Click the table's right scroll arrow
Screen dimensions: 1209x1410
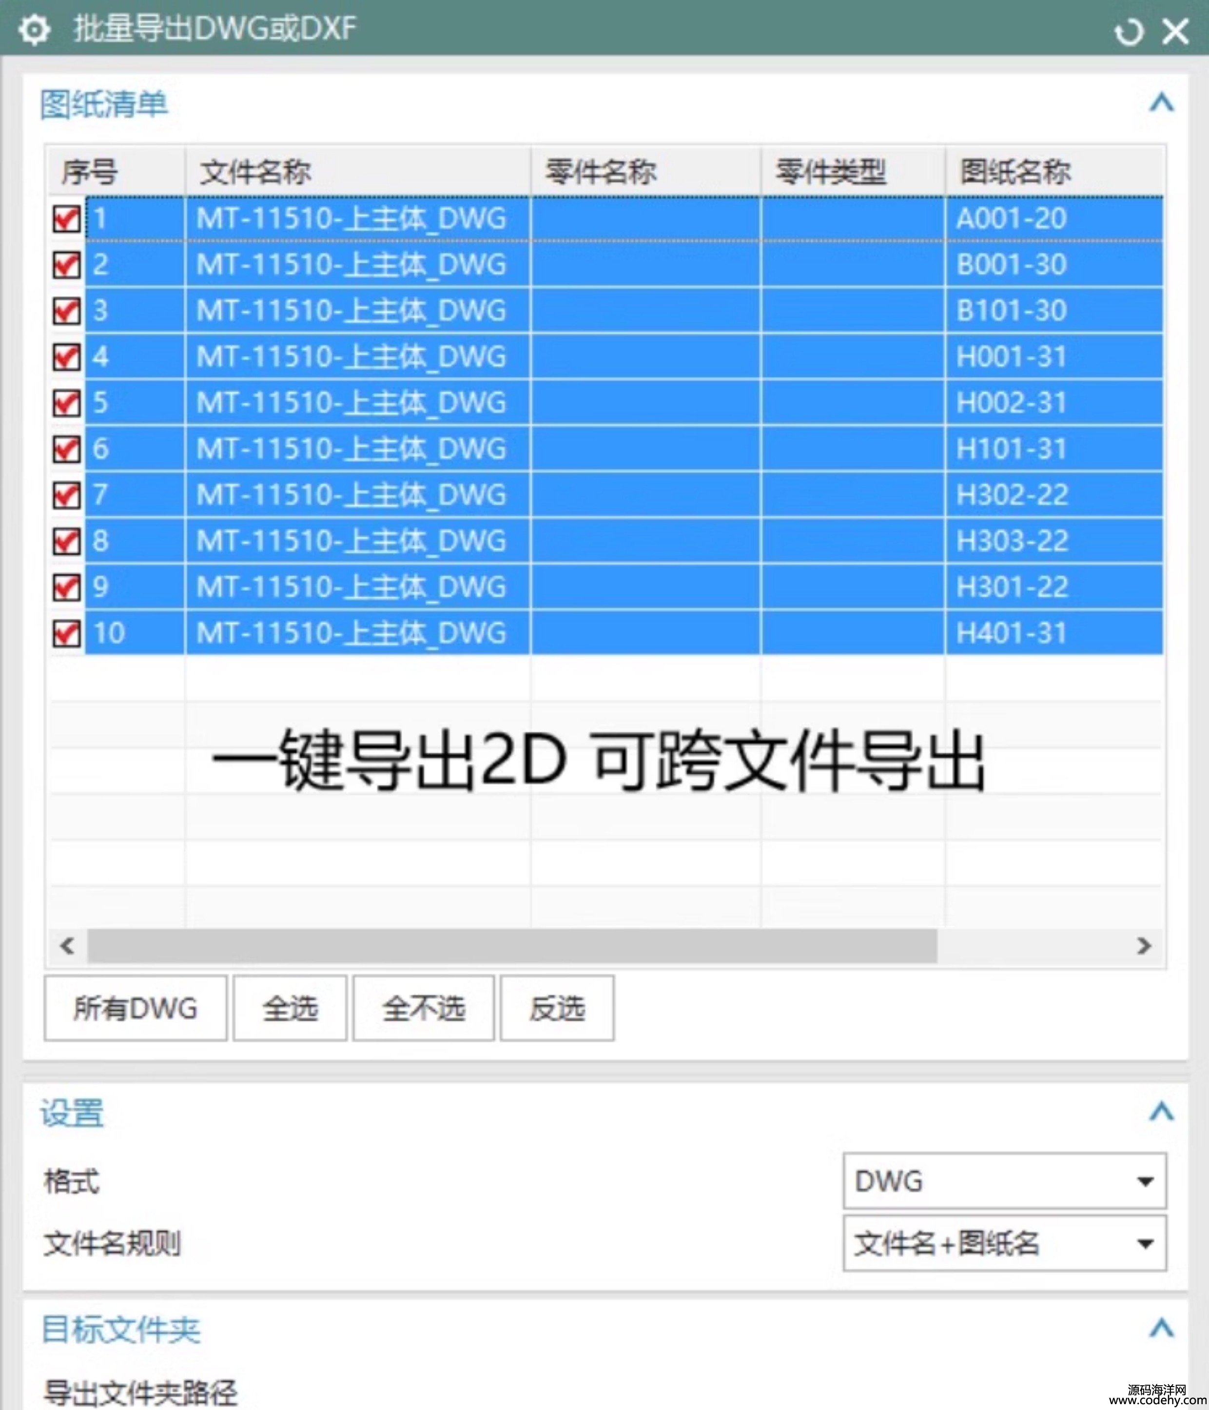click(x=1144, y=946)
